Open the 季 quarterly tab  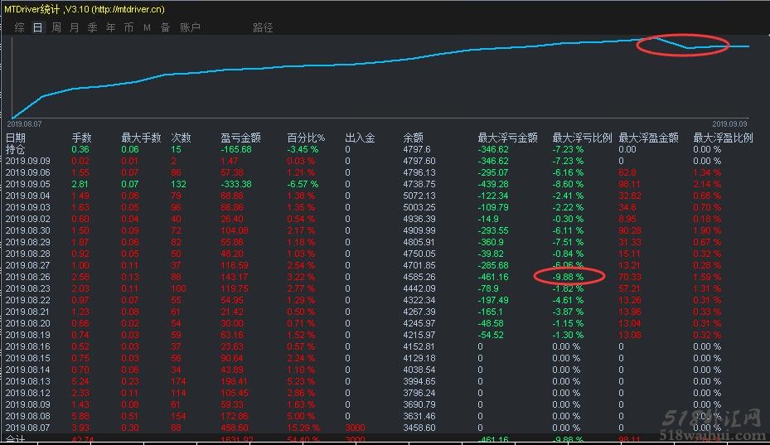click(x=92, y=27)
